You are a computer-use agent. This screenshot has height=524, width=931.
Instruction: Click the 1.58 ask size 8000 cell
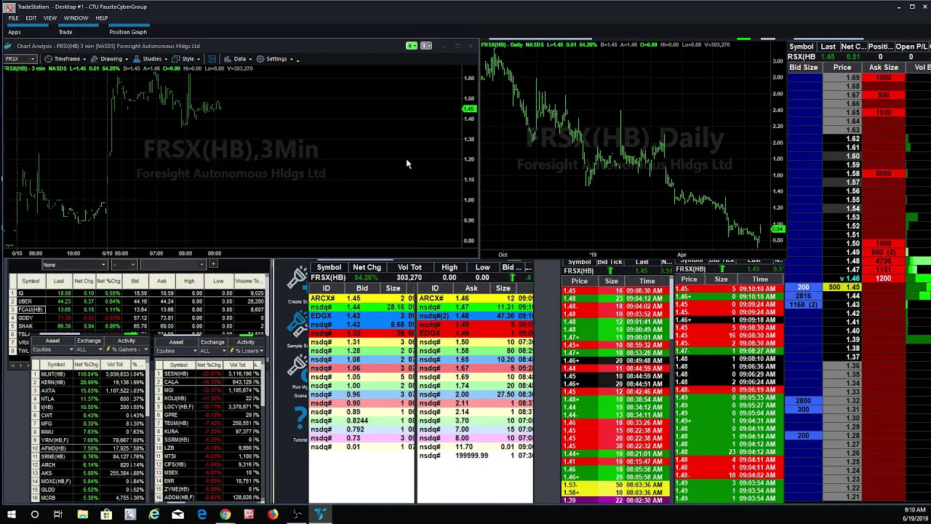(x=884, y=173)
